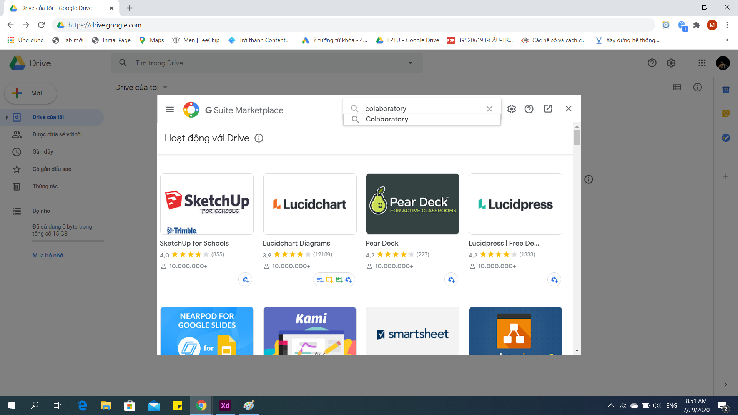Viewport: 738px width, 415px height.
Task: Open the Kami app card
Action: pyautogui.click(x=310, y=331)
